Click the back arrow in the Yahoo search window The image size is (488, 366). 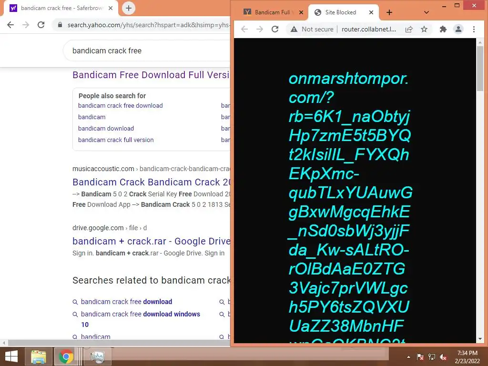[x=10, y=25]
